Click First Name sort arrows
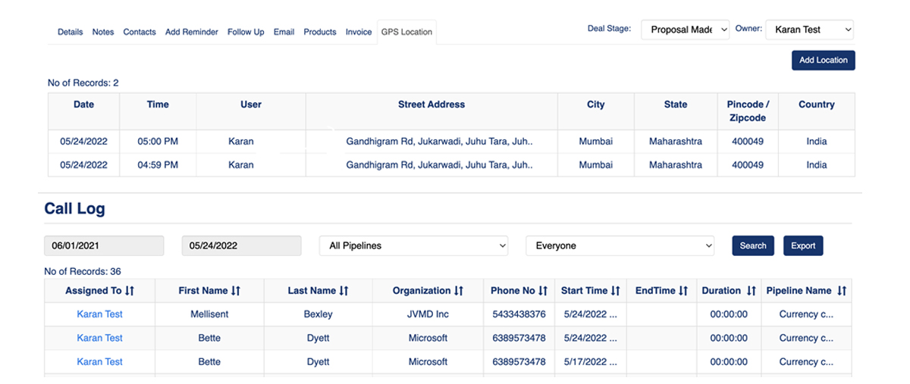Screen dimensions: 910x384 point(236,291)
